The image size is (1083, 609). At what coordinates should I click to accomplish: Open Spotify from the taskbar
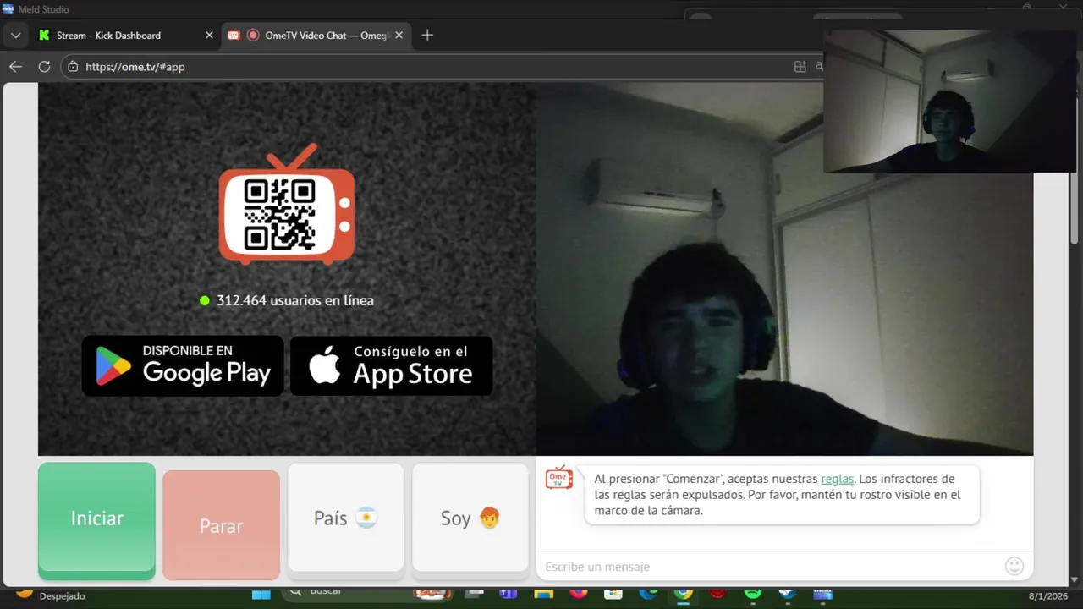point(753,594)
